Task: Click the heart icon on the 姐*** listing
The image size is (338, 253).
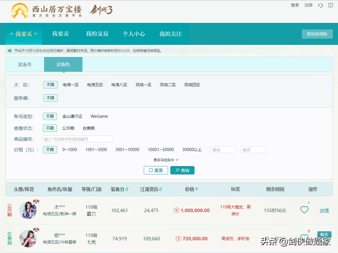Action: tap(304, 237)
